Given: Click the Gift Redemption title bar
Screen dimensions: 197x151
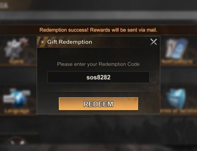Looking at the screenshot, I should click(x=98, y=42).
